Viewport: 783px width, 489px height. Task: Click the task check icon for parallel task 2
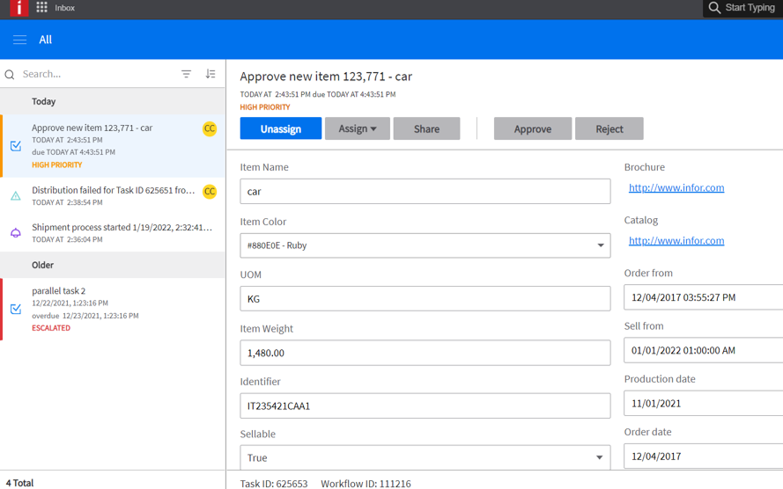click(x=16, y=309)
